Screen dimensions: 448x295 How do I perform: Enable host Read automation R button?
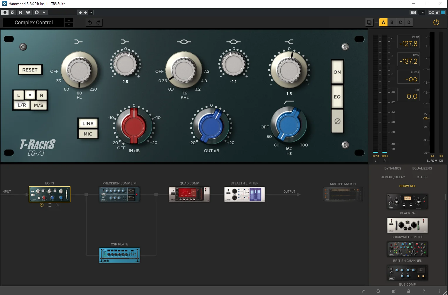click(x=21, y=12)
